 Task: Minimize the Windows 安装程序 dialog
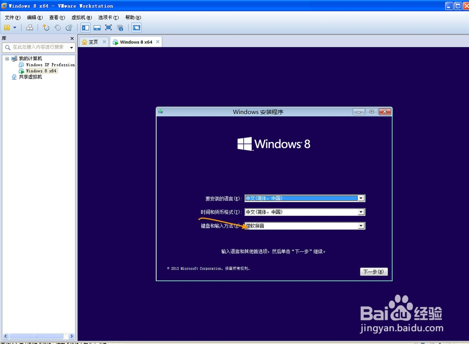[x=358, y=112]
